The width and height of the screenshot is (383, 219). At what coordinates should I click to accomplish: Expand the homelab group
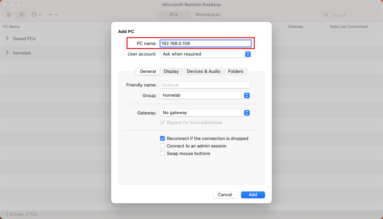pos(7,53)
